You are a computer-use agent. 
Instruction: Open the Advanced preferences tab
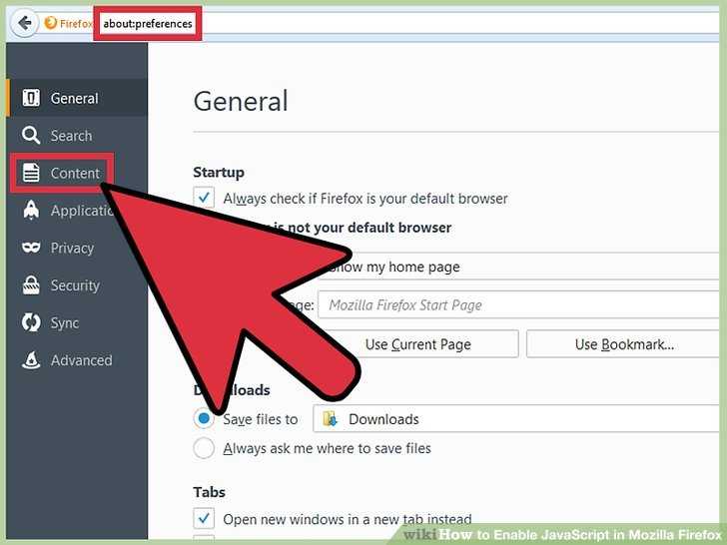coord(81,360)
